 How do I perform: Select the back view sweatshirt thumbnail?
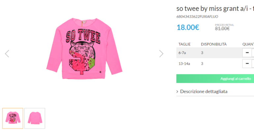[35, 118]
